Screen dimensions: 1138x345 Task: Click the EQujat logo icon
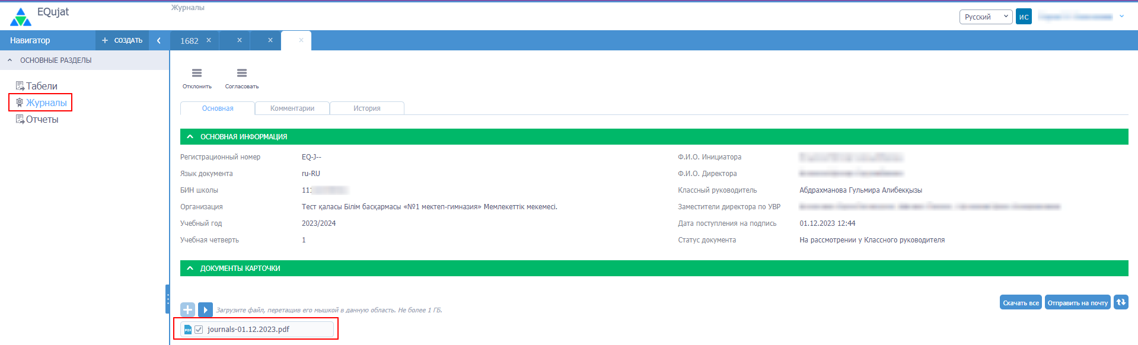(21, 17)
